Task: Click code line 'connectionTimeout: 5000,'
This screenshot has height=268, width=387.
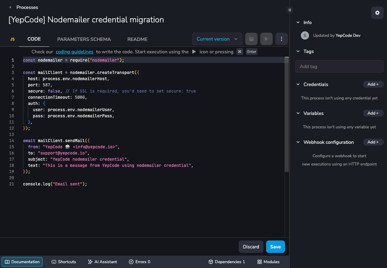Action: point(57,97)
